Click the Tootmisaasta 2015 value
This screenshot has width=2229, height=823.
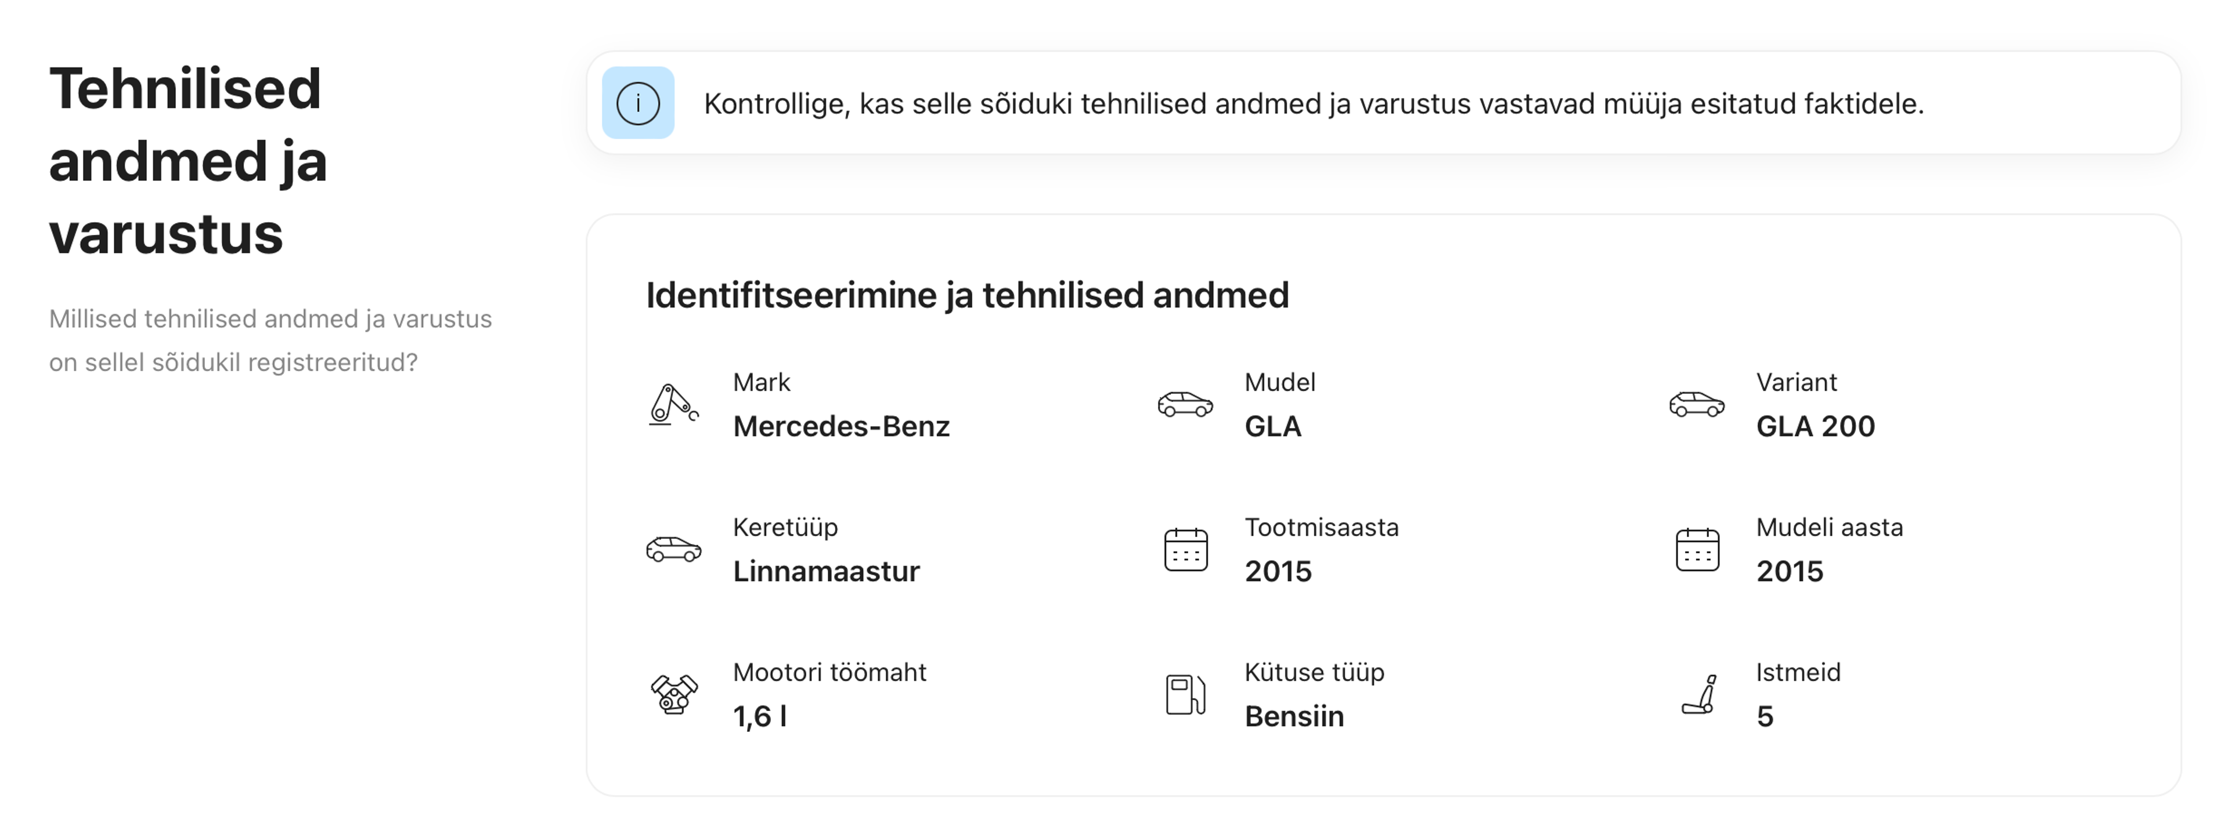(x=1277, y=571)
